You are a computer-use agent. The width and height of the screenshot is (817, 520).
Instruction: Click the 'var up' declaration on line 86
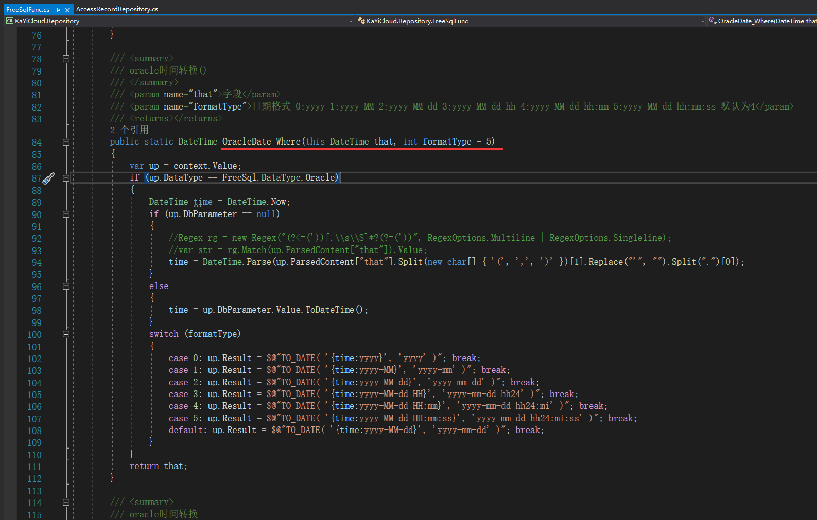(x=144, y=166)
